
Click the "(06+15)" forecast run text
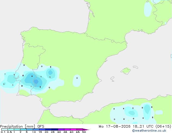(x=163, y=126)
